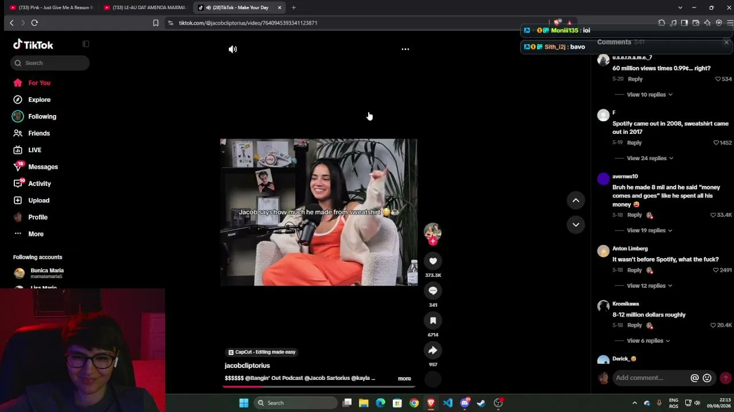Post the comment with the red send button
Image resolution: width=734 pixels, height=412 pixels.
pos(725,378)
